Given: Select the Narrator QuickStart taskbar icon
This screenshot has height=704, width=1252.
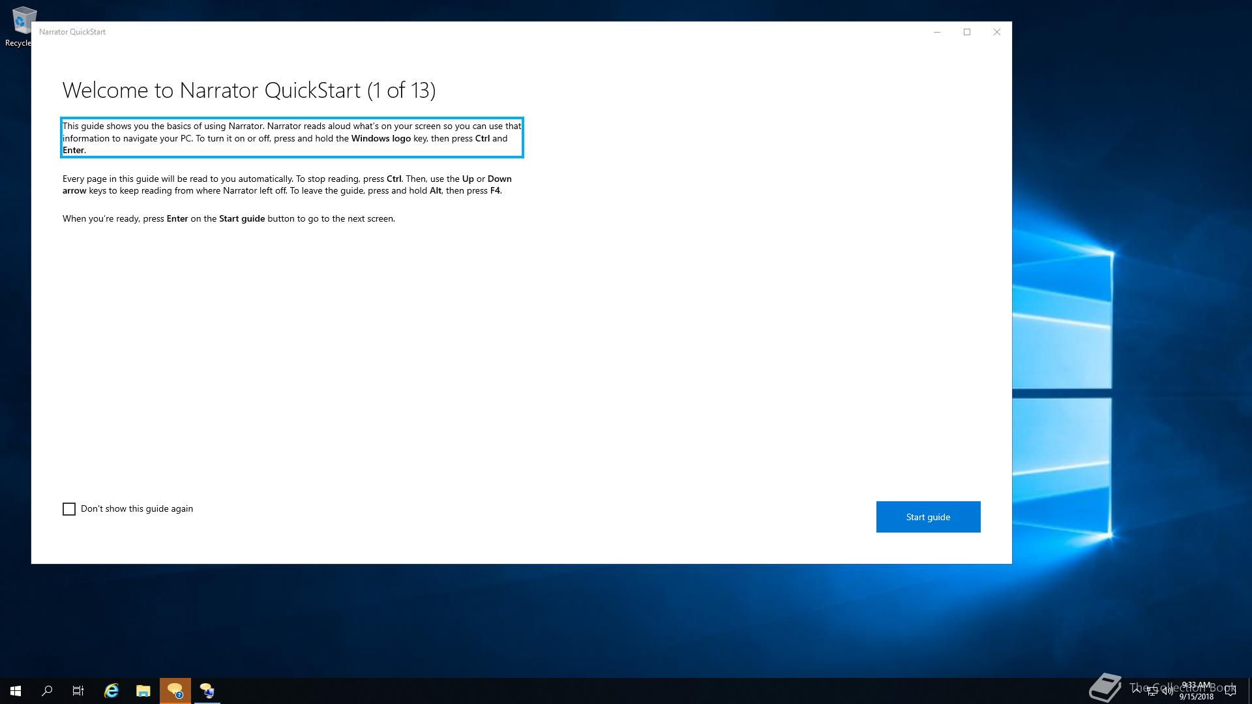Looking at the screenshot, I should point(175,691).
